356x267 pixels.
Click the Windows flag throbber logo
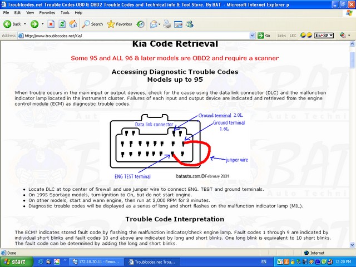point(349,13)
